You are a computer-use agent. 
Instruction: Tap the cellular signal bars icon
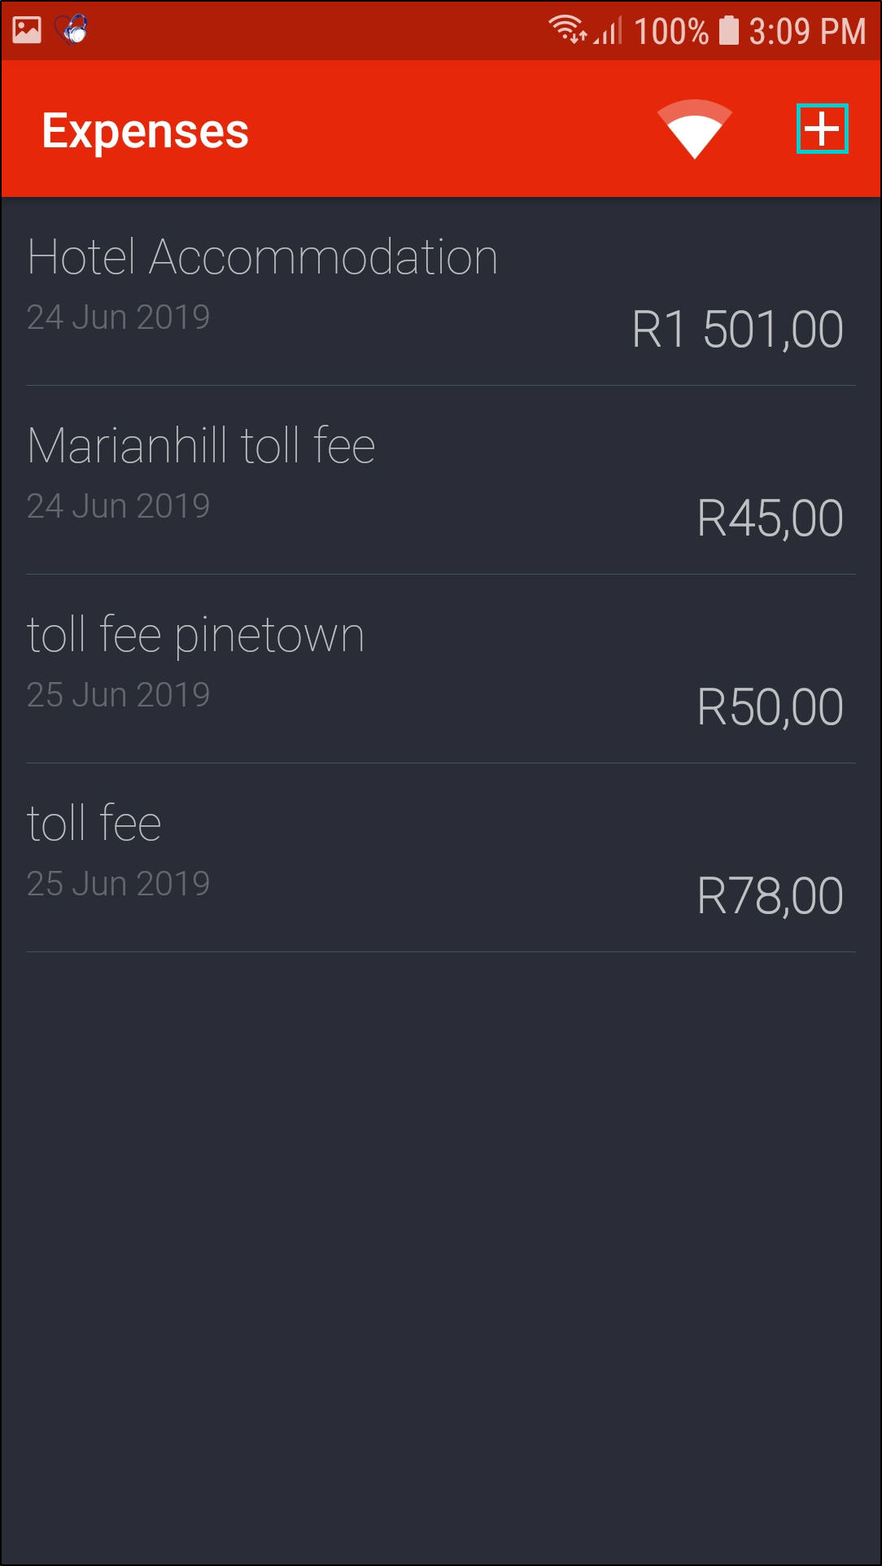pyautogui.click(x=609, y=31)
